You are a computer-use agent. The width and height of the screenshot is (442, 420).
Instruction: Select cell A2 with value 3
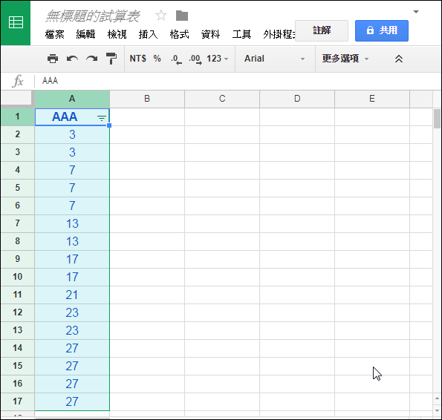pyautogui.click(x=72, y=134)
